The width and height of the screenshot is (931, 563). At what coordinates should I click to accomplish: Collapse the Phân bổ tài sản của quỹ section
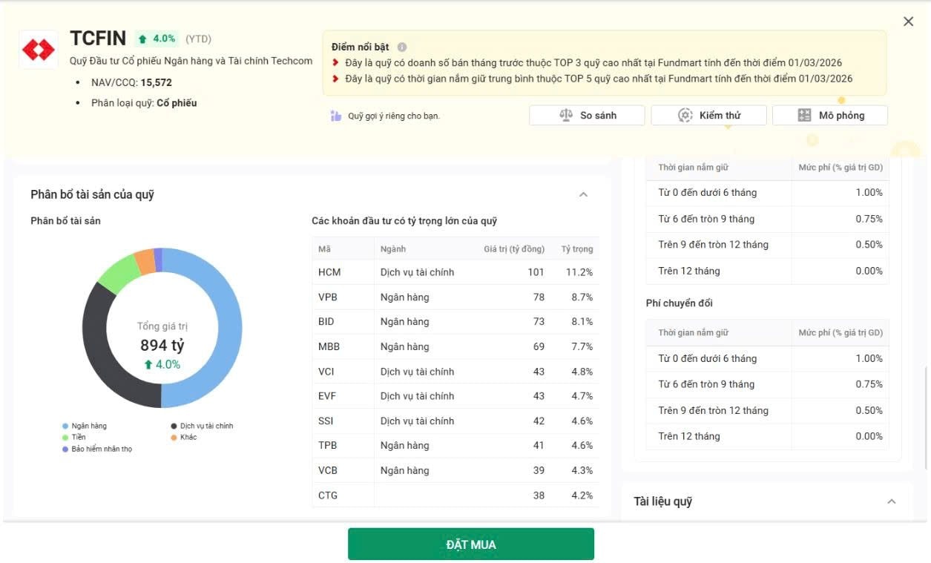point(583,194)
